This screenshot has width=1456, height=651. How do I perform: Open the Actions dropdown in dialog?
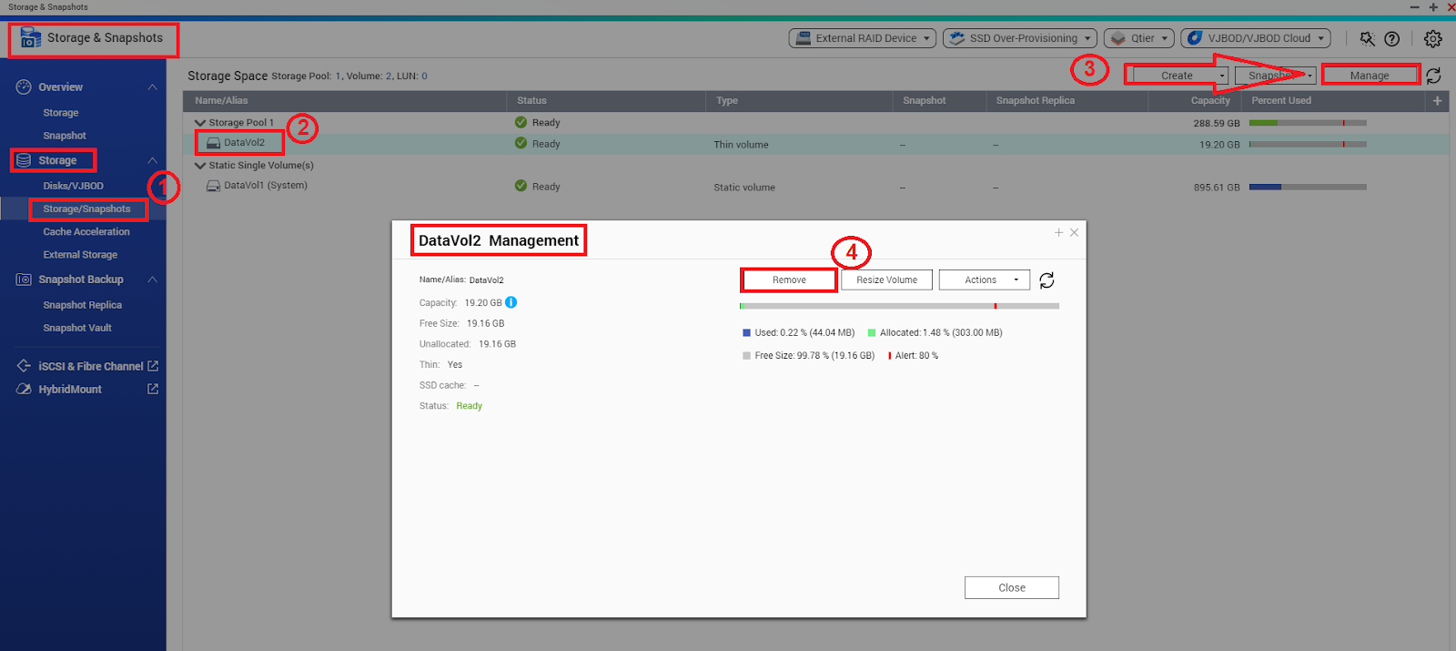pyautogui.click(x=984, y=280)
